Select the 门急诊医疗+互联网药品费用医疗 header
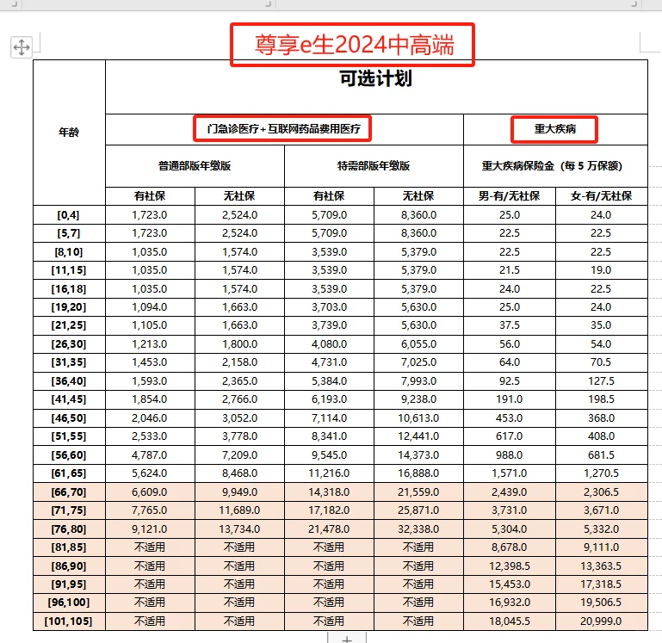This screenshot has width=662, height=643. click(284, 129)
